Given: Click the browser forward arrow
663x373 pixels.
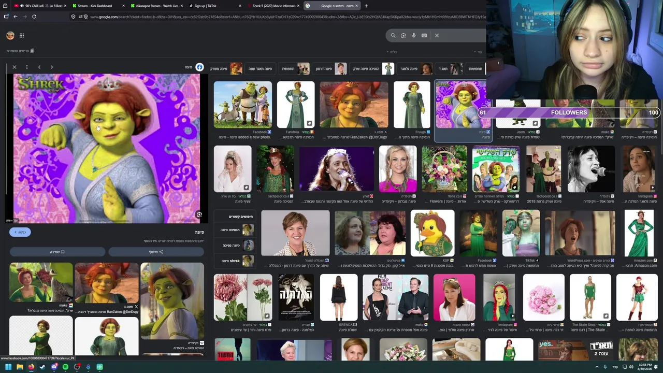Looking at the screenshot, I should (24, 17).
